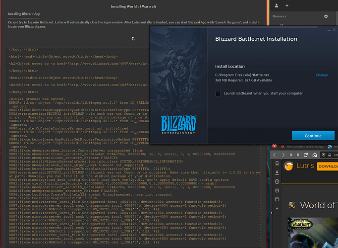Click the load_dxvk_config error log line
The image size is (338, 248).
119,180
